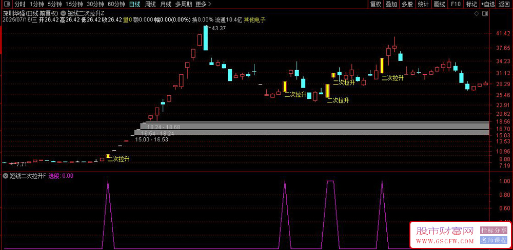Click the 其他电子 sector label
This screenshot has width=513, height=250.
click(254, 19)
